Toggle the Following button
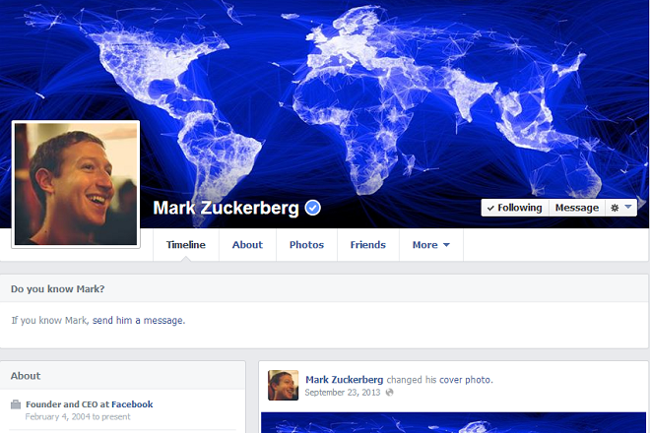 pos(515,208)
